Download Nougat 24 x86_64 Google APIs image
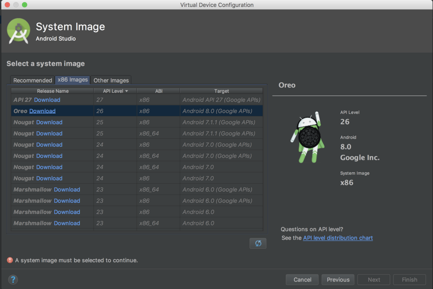Viewport: 433px width, 289px height. (x=49, y=156)
